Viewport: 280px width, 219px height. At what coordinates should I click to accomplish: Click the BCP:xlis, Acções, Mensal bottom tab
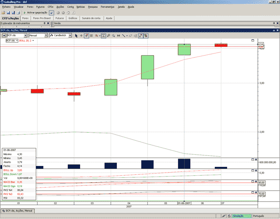[17, 211]
